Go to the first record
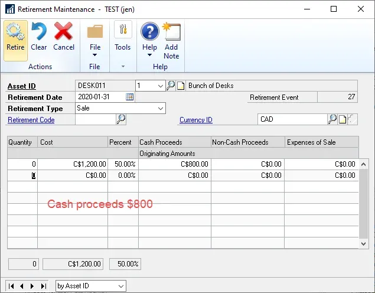This screenshot has height=293, width=375. click(11, 286)
